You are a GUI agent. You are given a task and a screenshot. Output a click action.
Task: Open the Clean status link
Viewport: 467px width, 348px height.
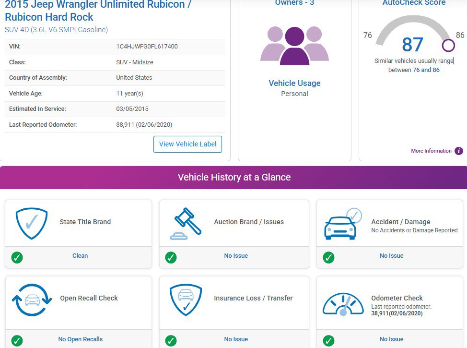(80, 255)
